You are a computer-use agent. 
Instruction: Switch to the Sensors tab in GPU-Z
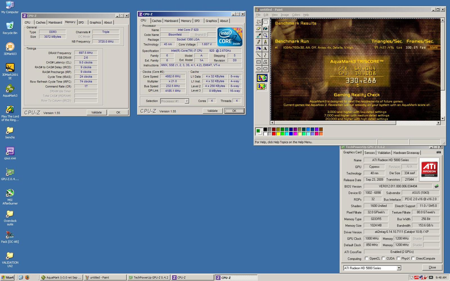pyautogui.click(x=370, y=153)
